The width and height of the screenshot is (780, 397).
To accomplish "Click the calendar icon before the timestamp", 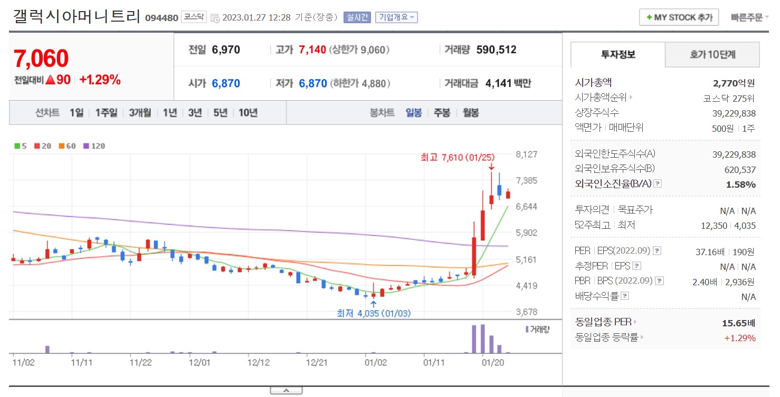I will [215, 17].
